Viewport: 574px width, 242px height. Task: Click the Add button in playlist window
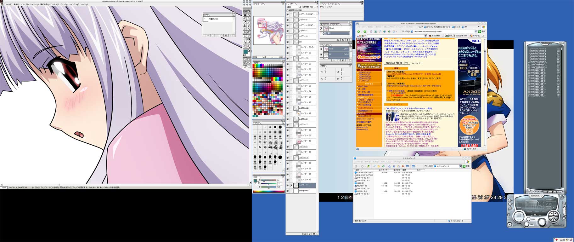click(x=545, y=192)
